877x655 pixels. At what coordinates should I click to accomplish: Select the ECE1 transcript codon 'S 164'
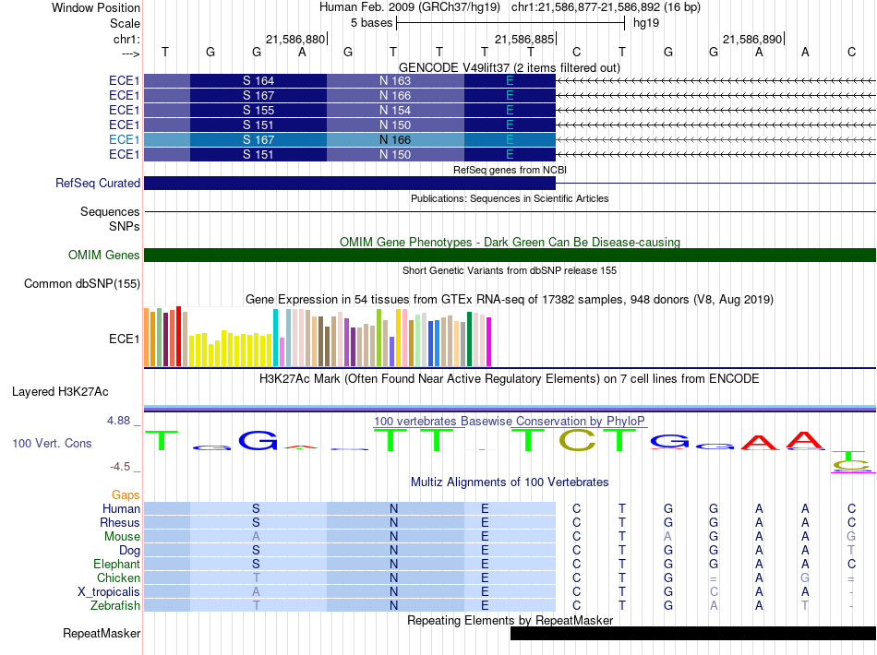pyautogui.click(x=258, y=80)
